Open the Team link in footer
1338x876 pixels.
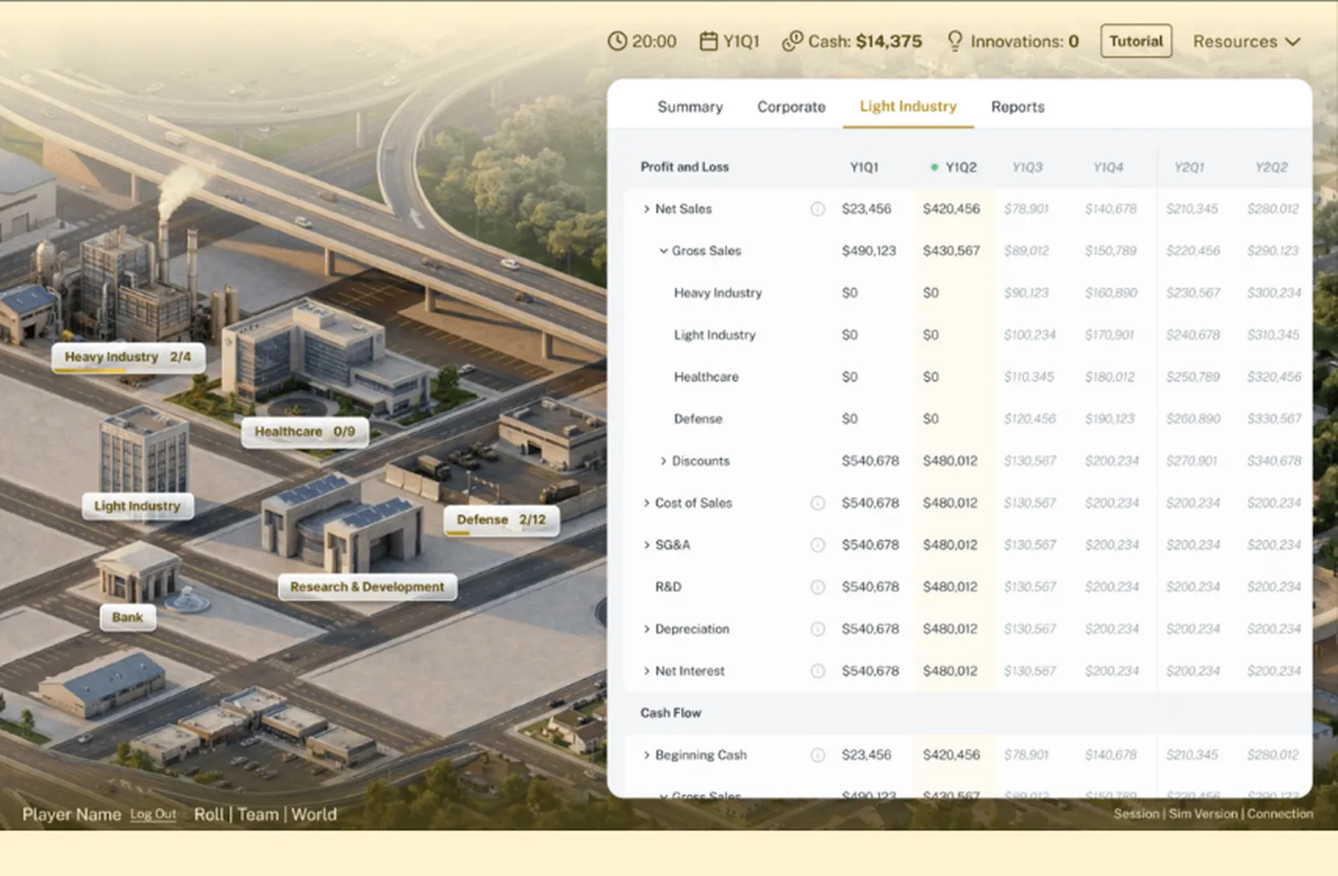pos(258,814)
